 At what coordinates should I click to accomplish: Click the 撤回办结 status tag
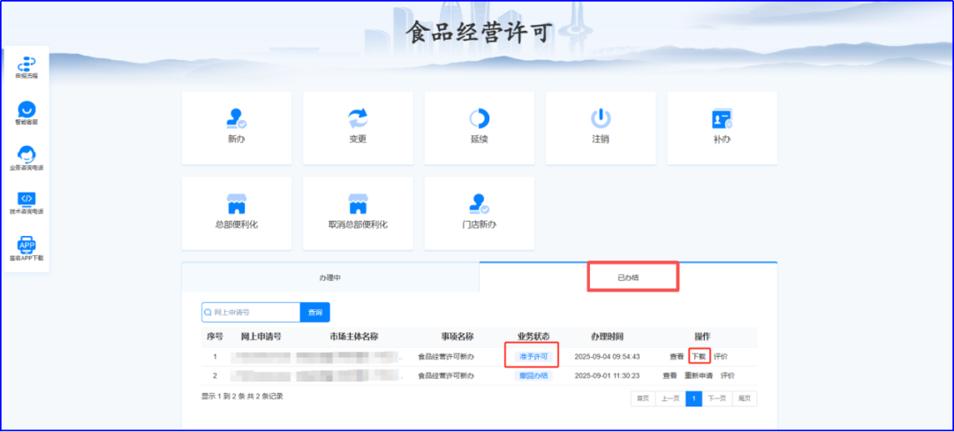point(534,376)
